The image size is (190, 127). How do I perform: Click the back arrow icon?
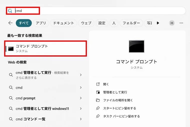pyautogui.click(x=10, y=23)
